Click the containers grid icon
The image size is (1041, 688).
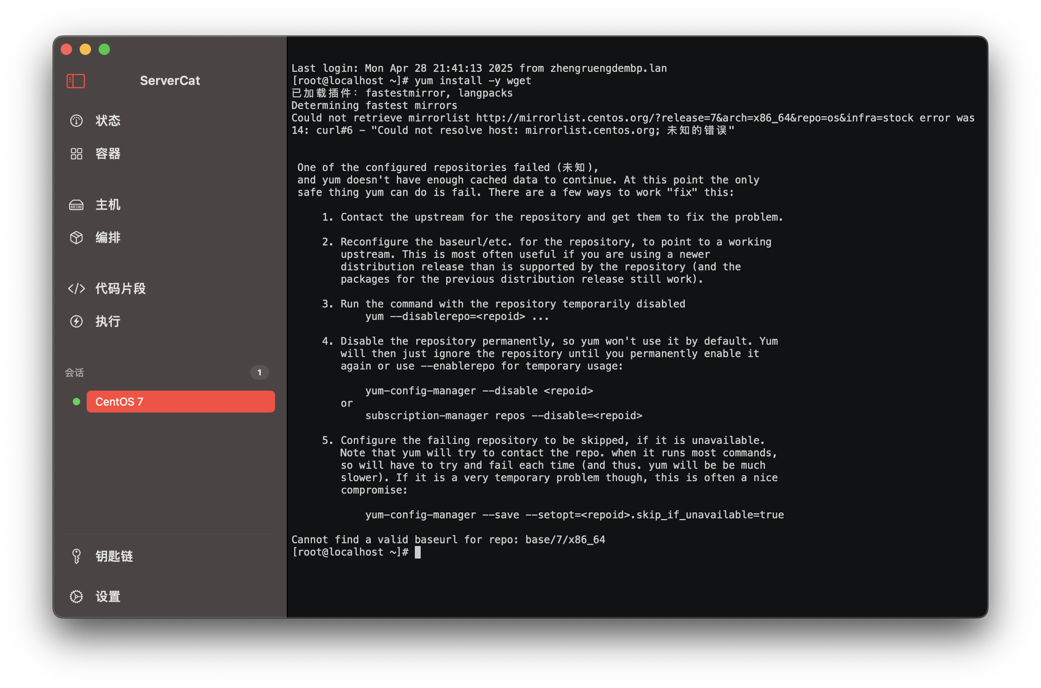click(76, 154)
